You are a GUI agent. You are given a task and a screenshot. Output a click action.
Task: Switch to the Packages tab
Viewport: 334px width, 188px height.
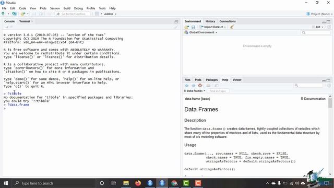pos(211,80)
